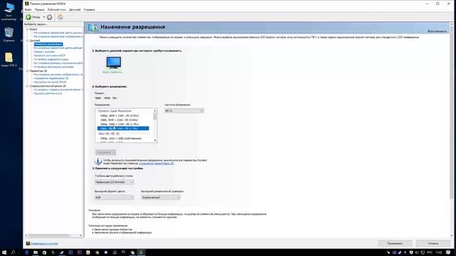Open Управление параметрами 3D in the tree

(51, 78)
